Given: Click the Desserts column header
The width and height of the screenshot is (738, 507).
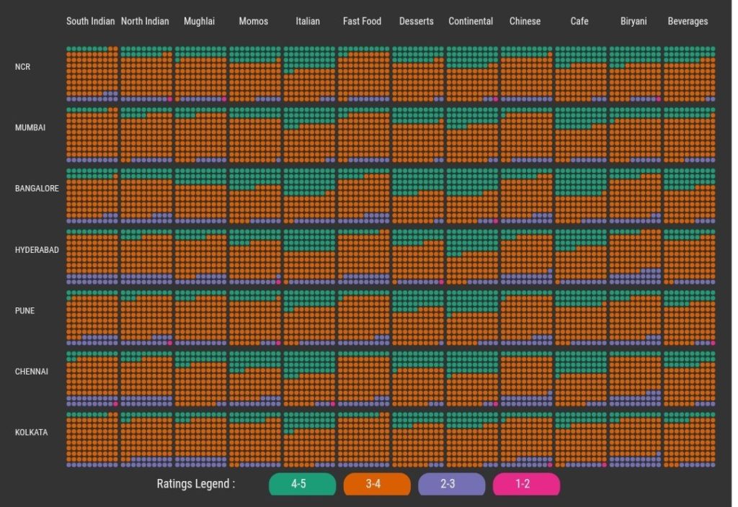Looking at the screenshot, I should pos(417,21).
